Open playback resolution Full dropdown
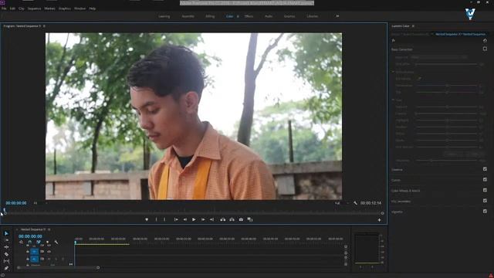494x278 pixels. pos(341,203)
